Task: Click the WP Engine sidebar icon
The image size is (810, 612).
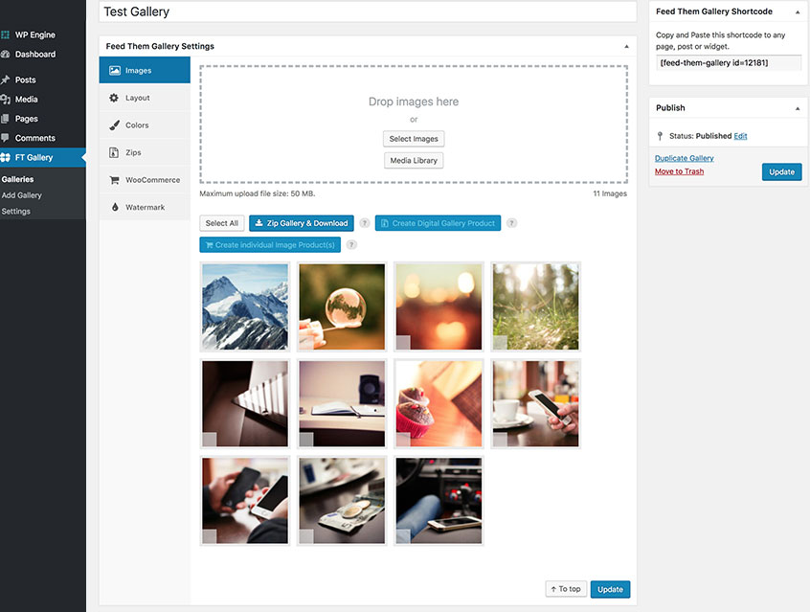Action: pyautogui.click(x=5, y=34)
